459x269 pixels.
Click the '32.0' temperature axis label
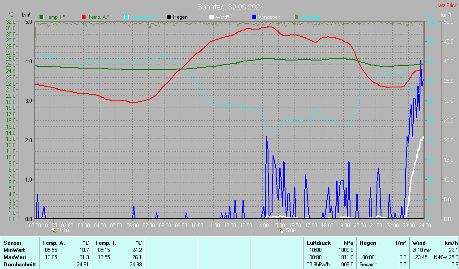pos(11,22)
